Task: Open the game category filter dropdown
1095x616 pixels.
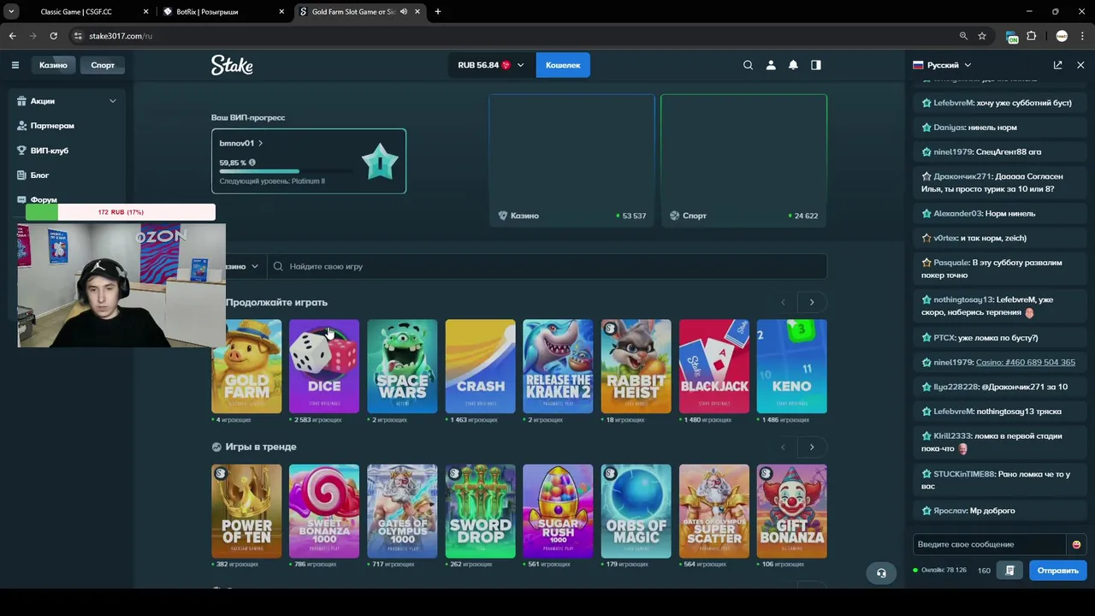Action: click(242, 266)
